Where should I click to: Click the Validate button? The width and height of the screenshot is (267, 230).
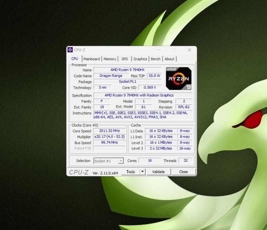pos(158,171)
